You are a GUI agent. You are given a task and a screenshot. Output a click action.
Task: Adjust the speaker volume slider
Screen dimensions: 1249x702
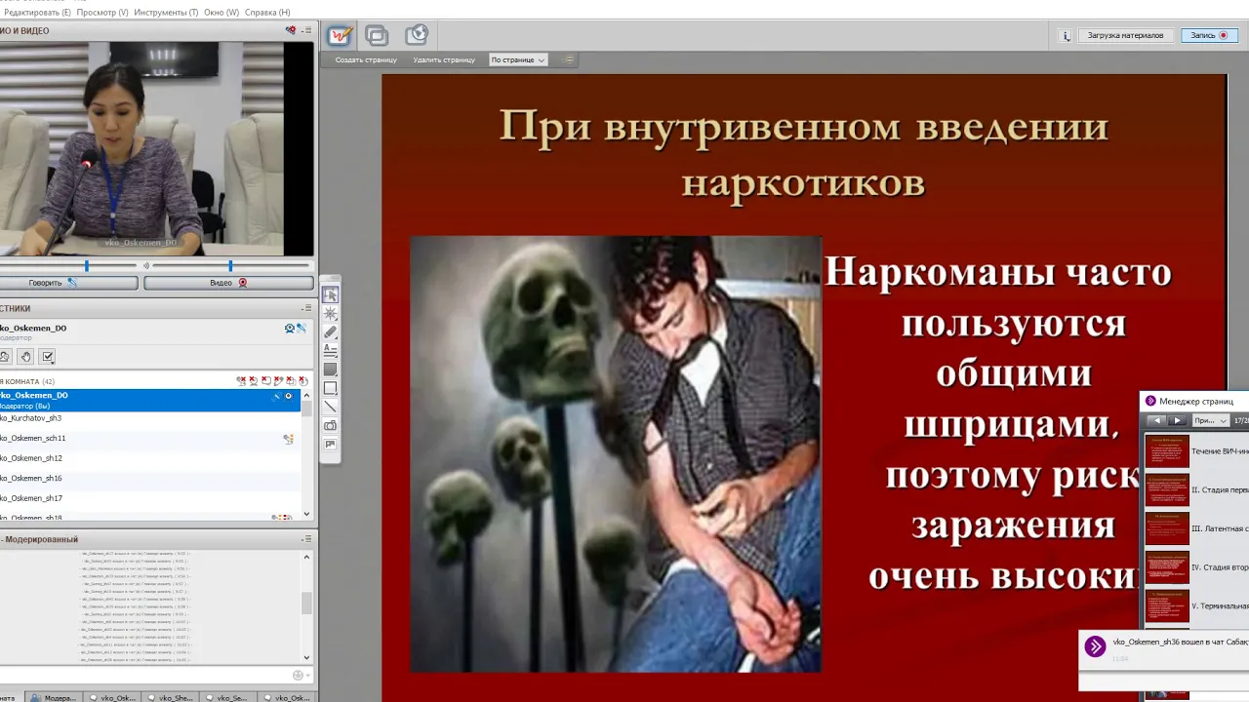[x=230, y=265]
